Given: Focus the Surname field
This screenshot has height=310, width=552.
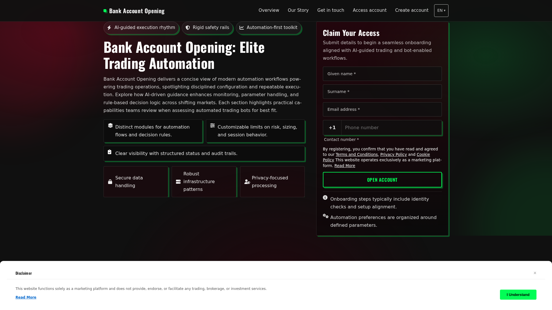Looking at the screenshot, I should pos(382,92).
